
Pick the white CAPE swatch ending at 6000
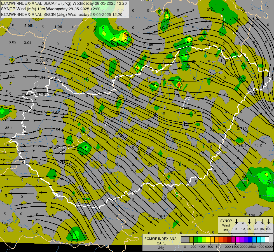pyautogui.click(x=267, y=239)
